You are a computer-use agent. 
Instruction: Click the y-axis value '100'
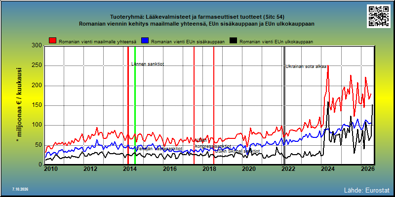37,125
